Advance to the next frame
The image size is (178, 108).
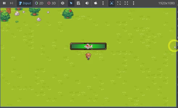point(12,3)
